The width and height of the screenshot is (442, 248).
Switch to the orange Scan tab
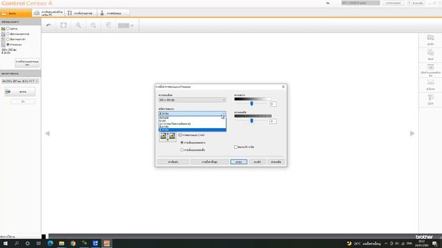click(16, 13)
